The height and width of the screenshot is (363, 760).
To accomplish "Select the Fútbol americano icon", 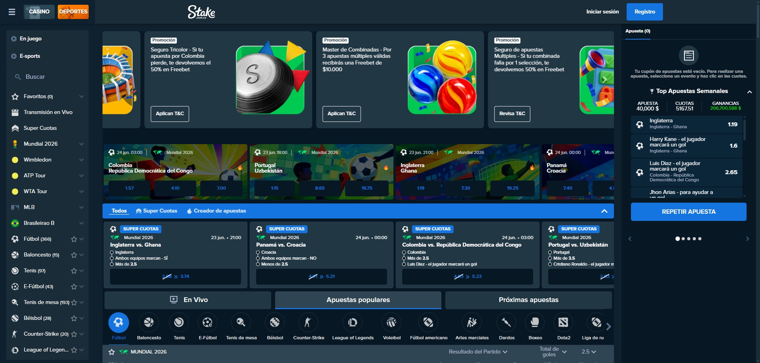I will (428, 323).
